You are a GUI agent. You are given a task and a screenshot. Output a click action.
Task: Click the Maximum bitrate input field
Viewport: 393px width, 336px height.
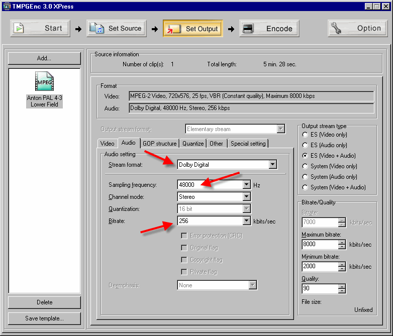coord(320,244)
